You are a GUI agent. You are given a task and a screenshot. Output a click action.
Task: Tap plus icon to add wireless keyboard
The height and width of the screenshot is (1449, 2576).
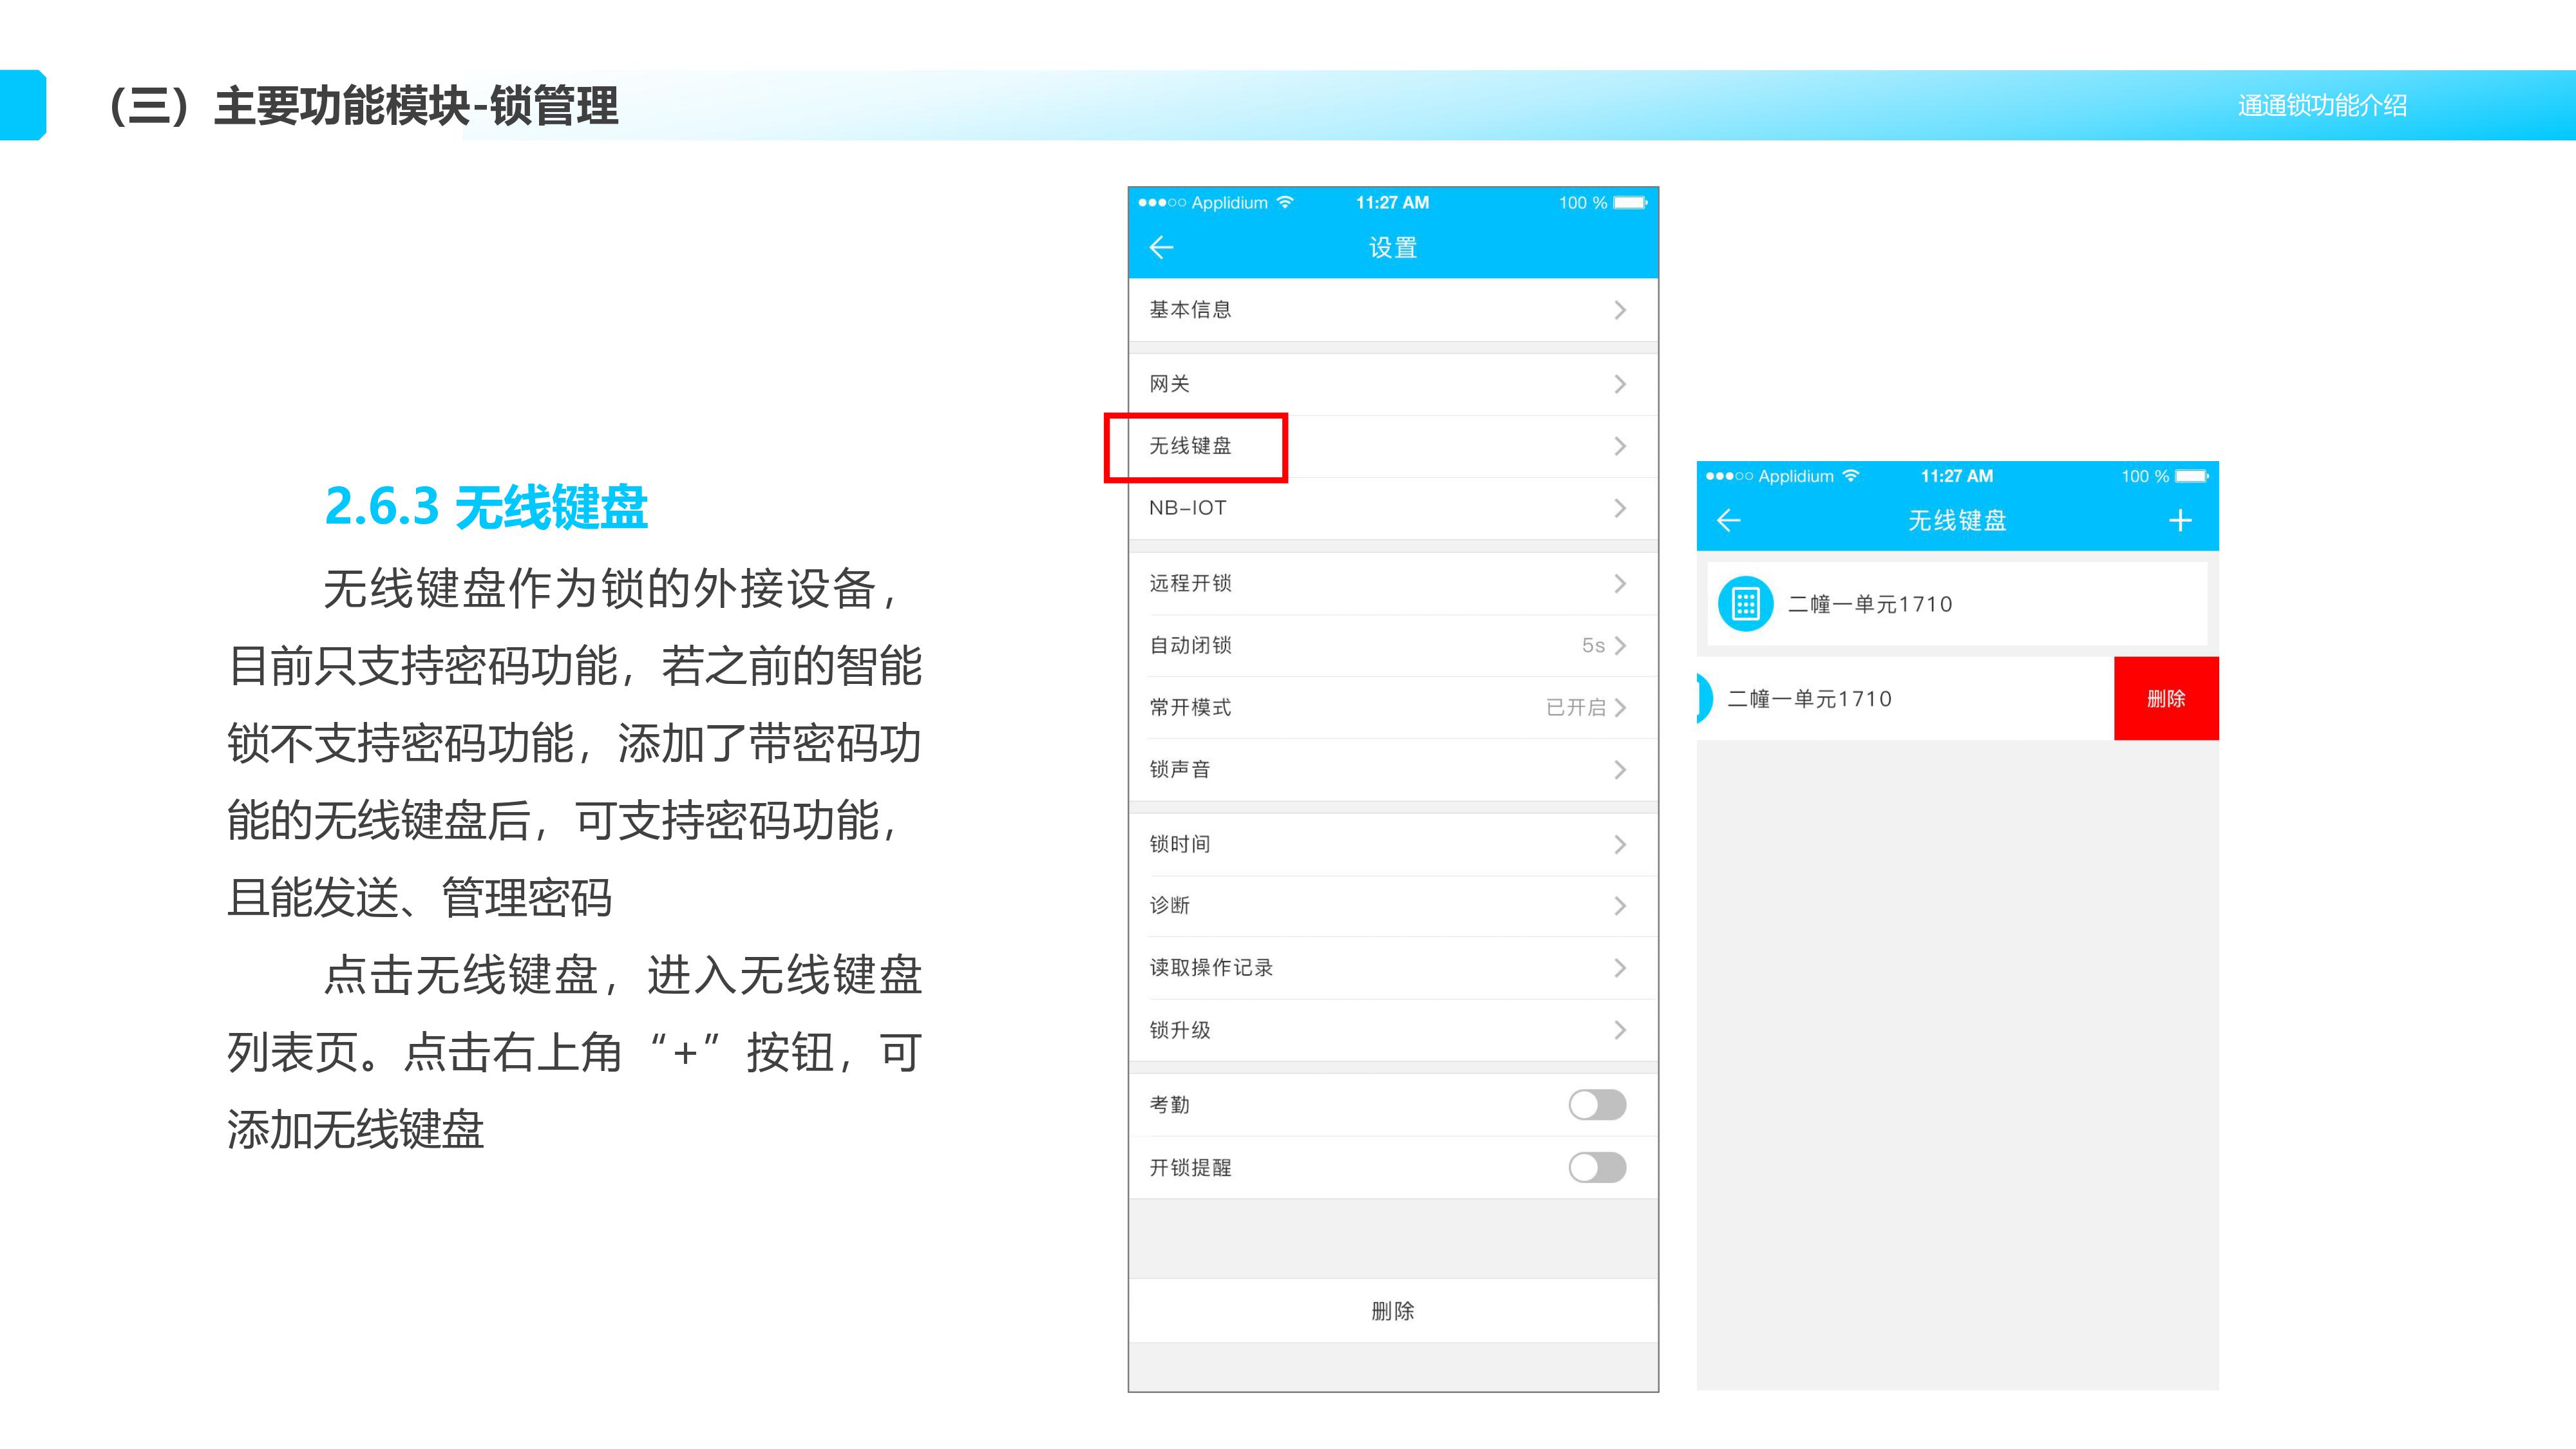(x=2180, y=520)
